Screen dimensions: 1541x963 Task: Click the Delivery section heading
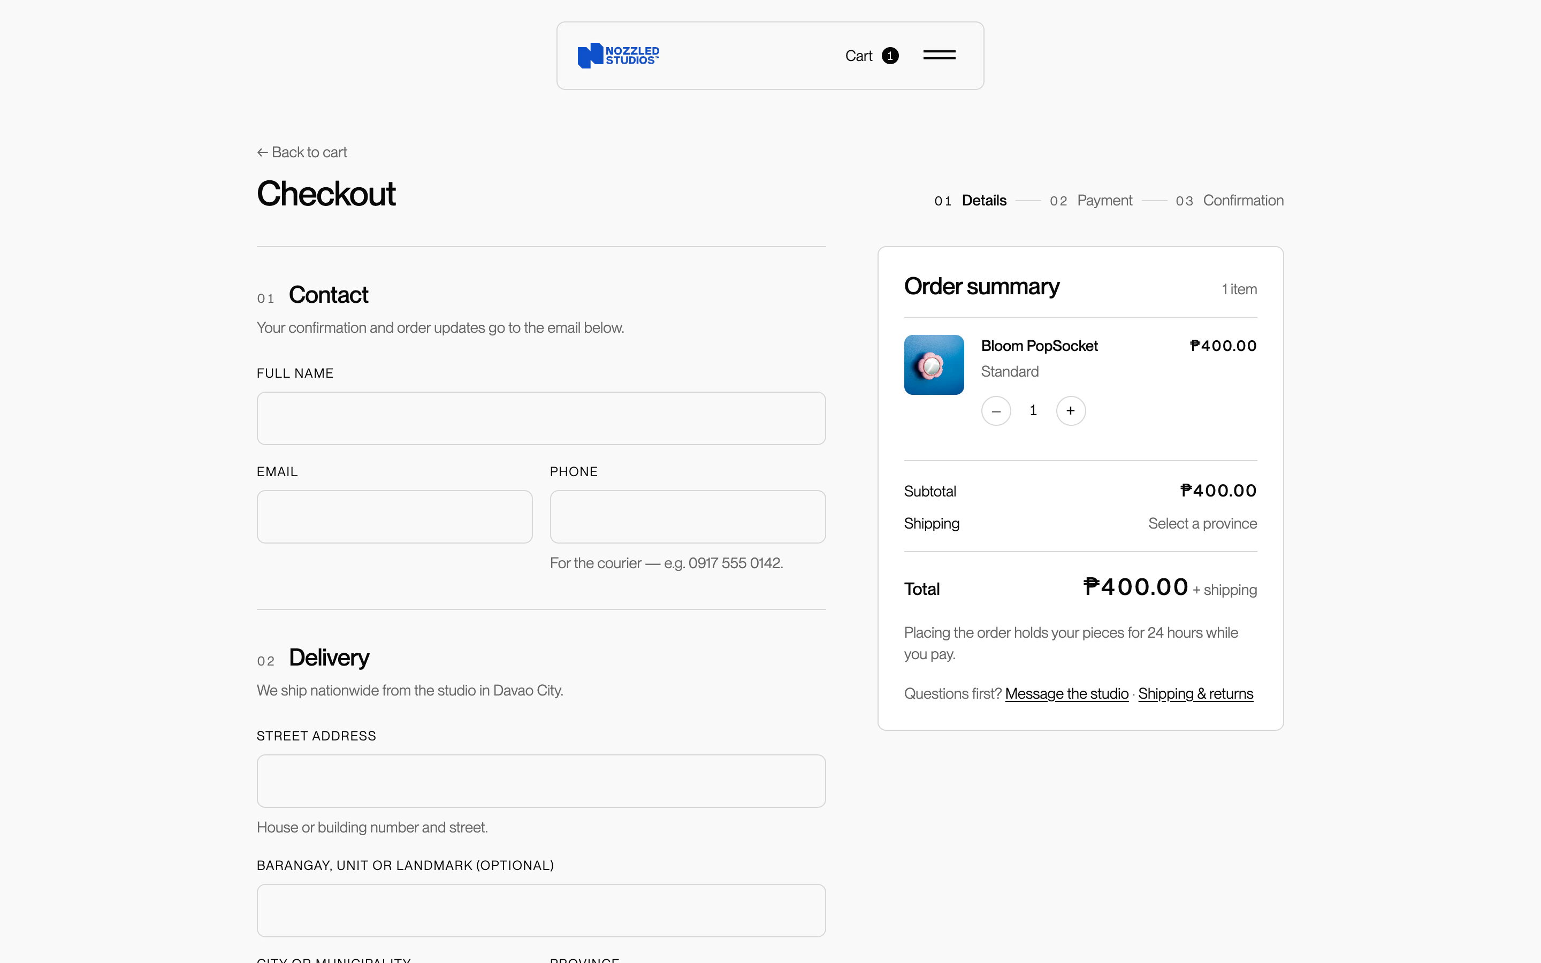click(x=329, y=658)
